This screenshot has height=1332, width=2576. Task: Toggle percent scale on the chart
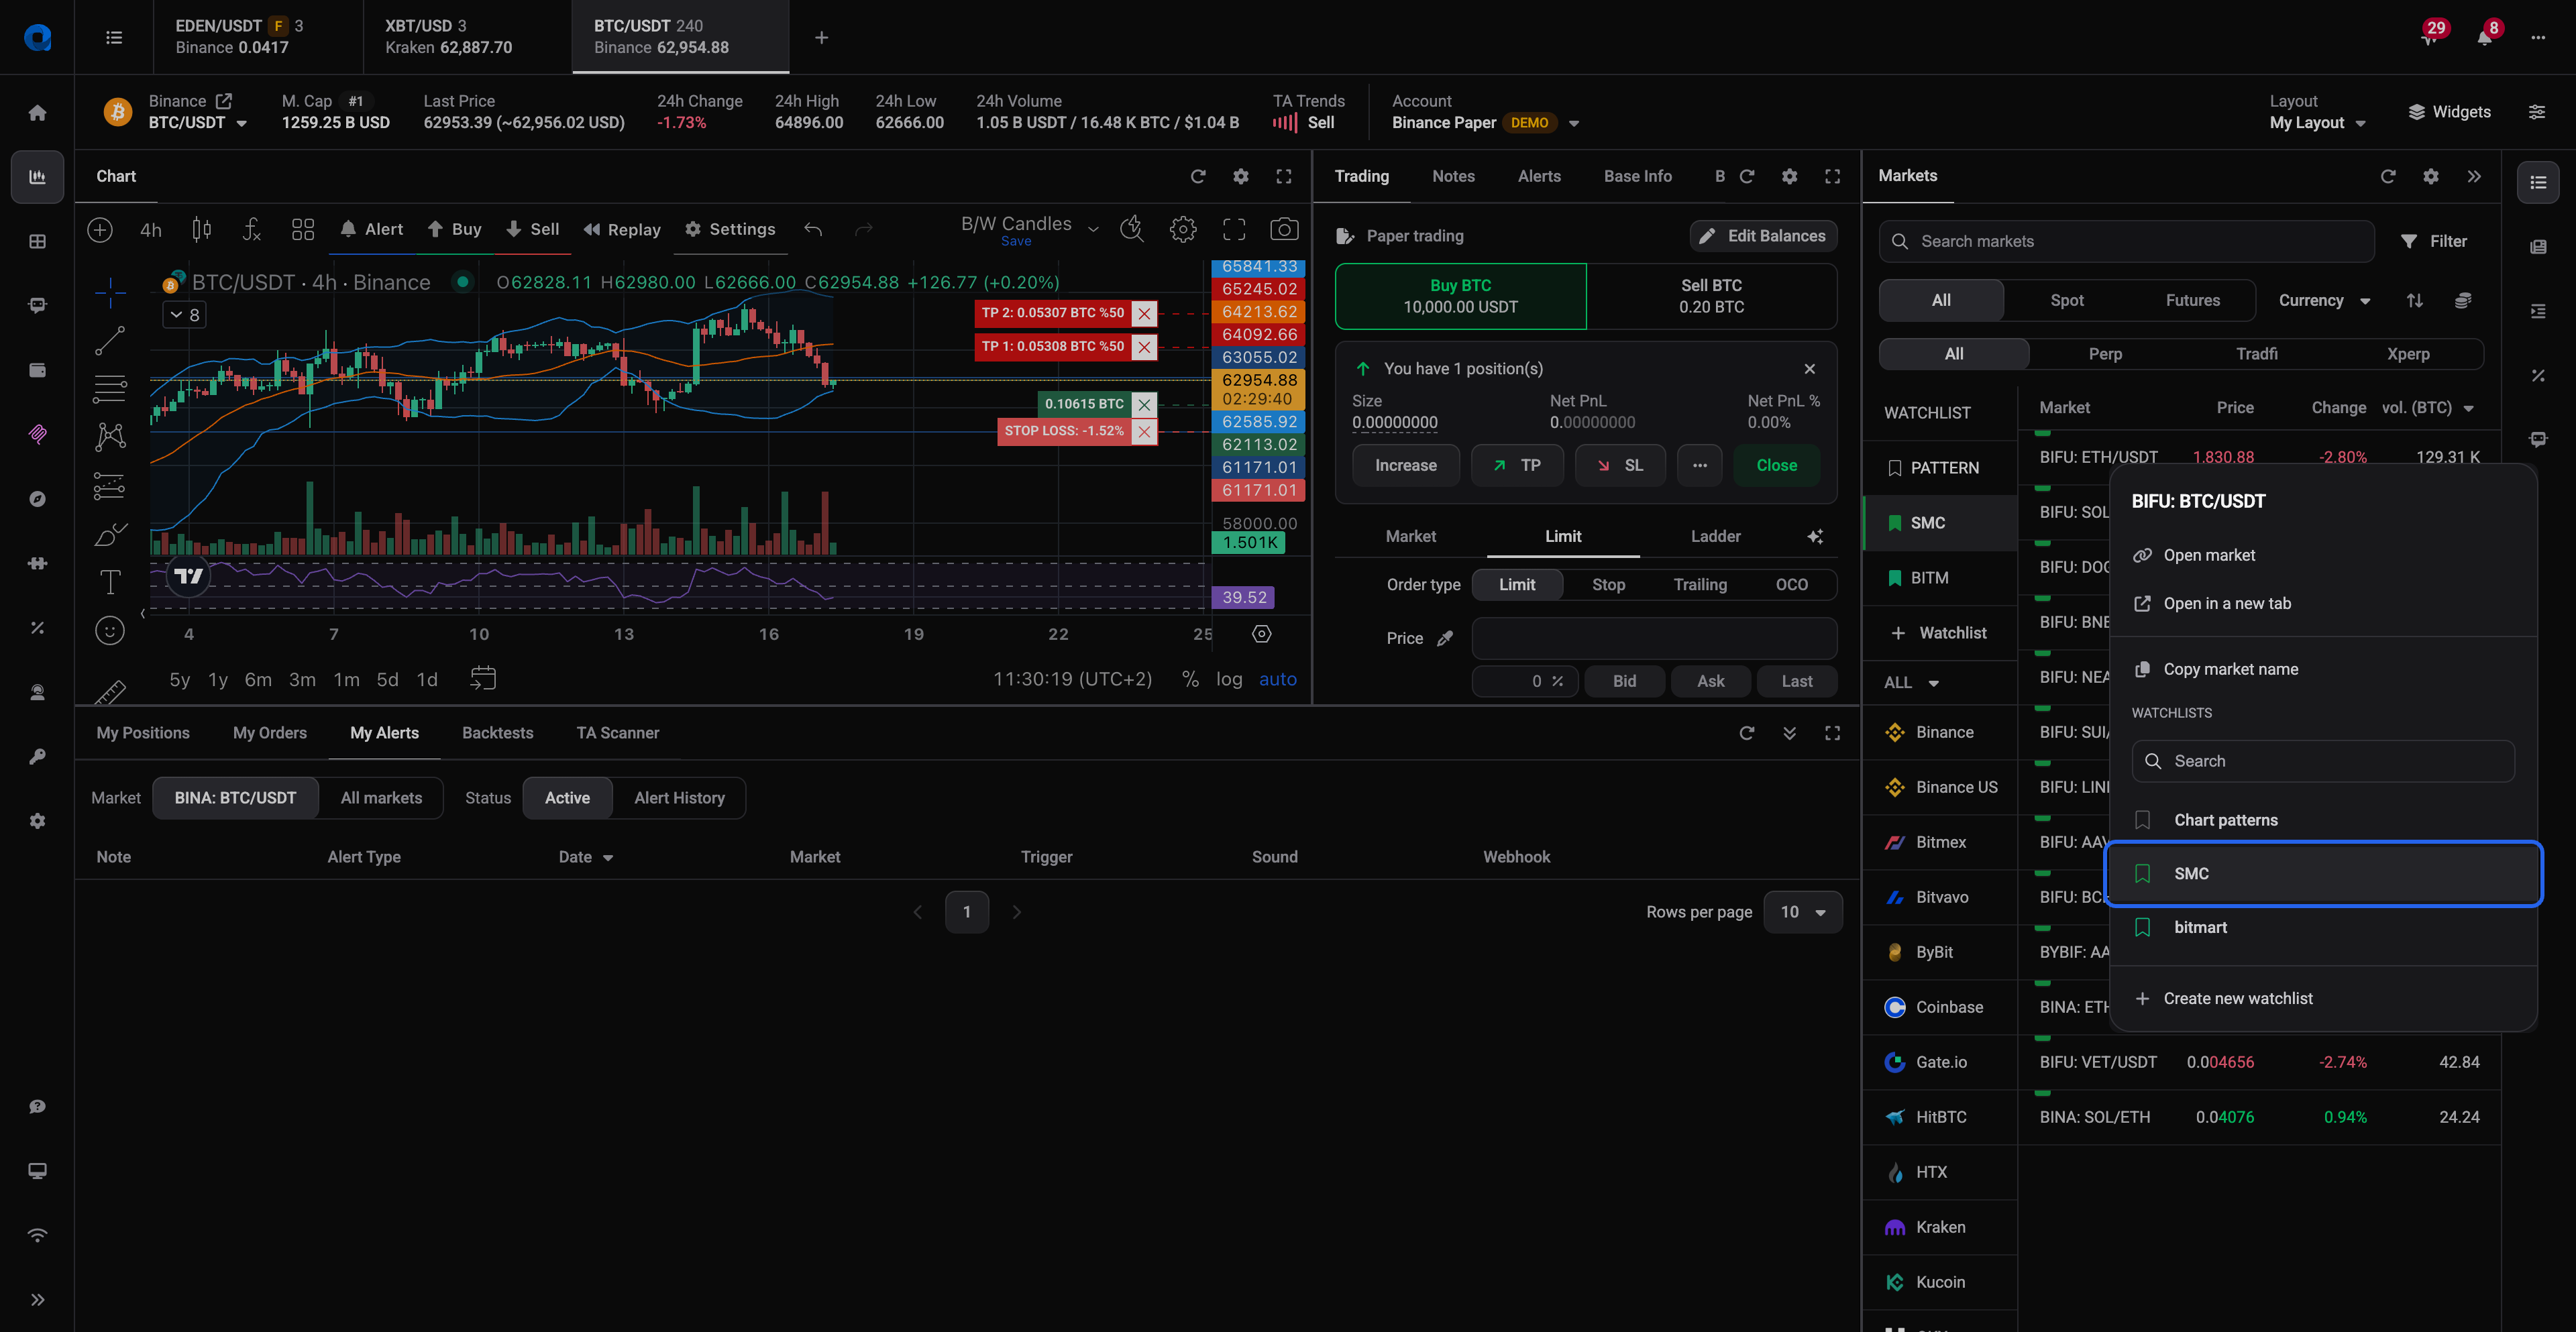(1190, 679)
